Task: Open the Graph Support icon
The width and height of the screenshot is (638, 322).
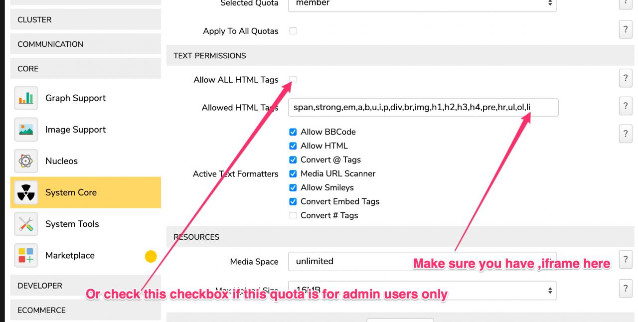Action: coord(26,98)
